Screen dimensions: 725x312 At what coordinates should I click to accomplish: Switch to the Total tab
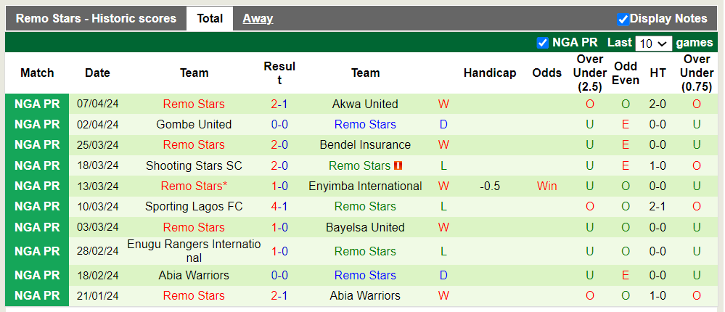[210, 19]
